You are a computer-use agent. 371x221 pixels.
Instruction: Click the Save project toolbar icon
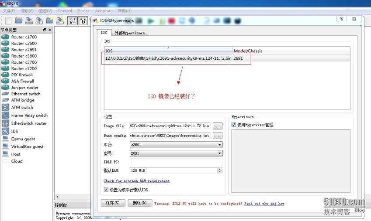29,20
